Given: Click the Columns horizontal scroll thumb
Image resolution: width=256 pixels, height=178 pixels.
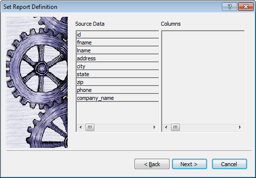Looking at the screenshot, I should [x=175, y=127].
